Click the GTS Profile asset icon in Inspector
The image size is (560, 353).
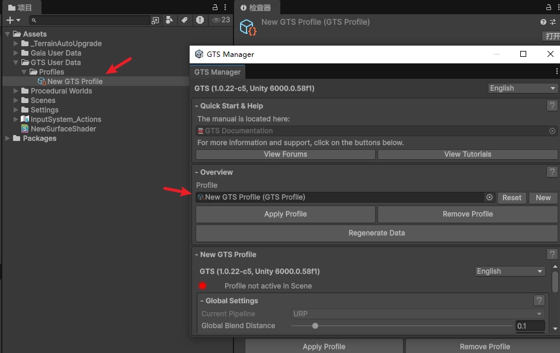(248, 27)
